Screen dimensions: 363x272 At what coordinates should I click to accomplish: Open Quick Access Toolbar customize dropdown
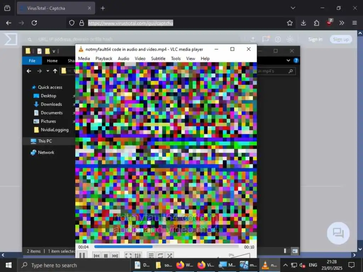click(54, 51)
